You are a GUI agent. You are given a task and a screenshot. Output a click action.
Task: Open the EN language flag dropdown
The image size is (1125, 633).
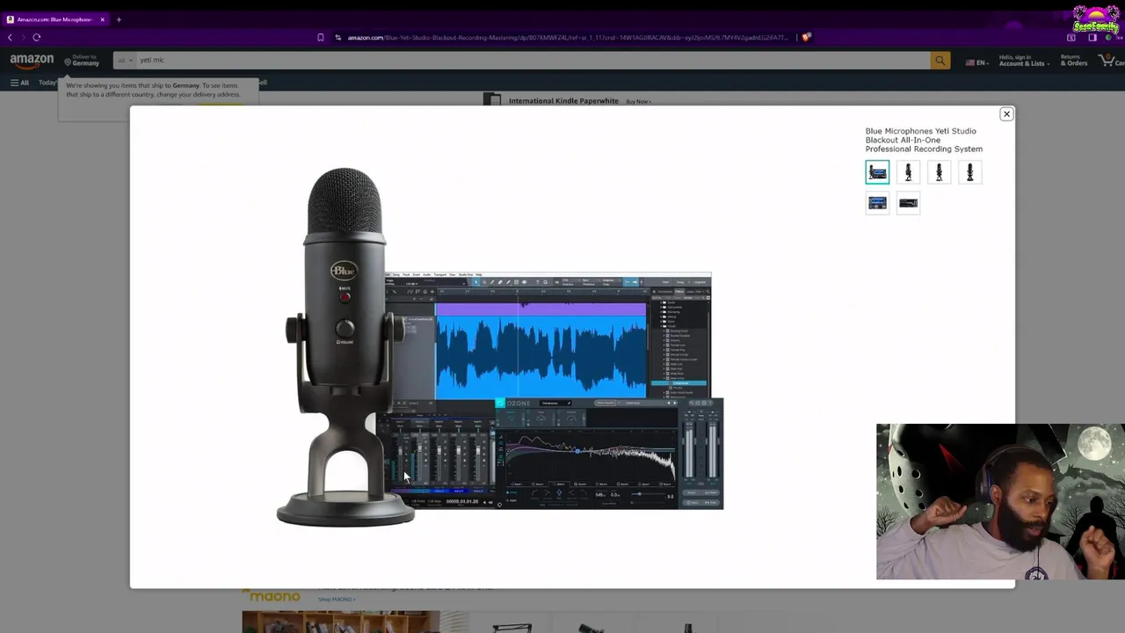976,62
